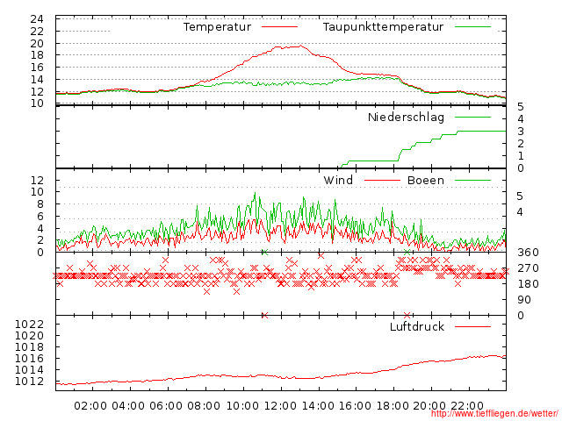The height and width of the screenshot is (421, 562).
Task: Click the temperature peak near 13:00
Action: pyautogui.click(x=300, y=46)
